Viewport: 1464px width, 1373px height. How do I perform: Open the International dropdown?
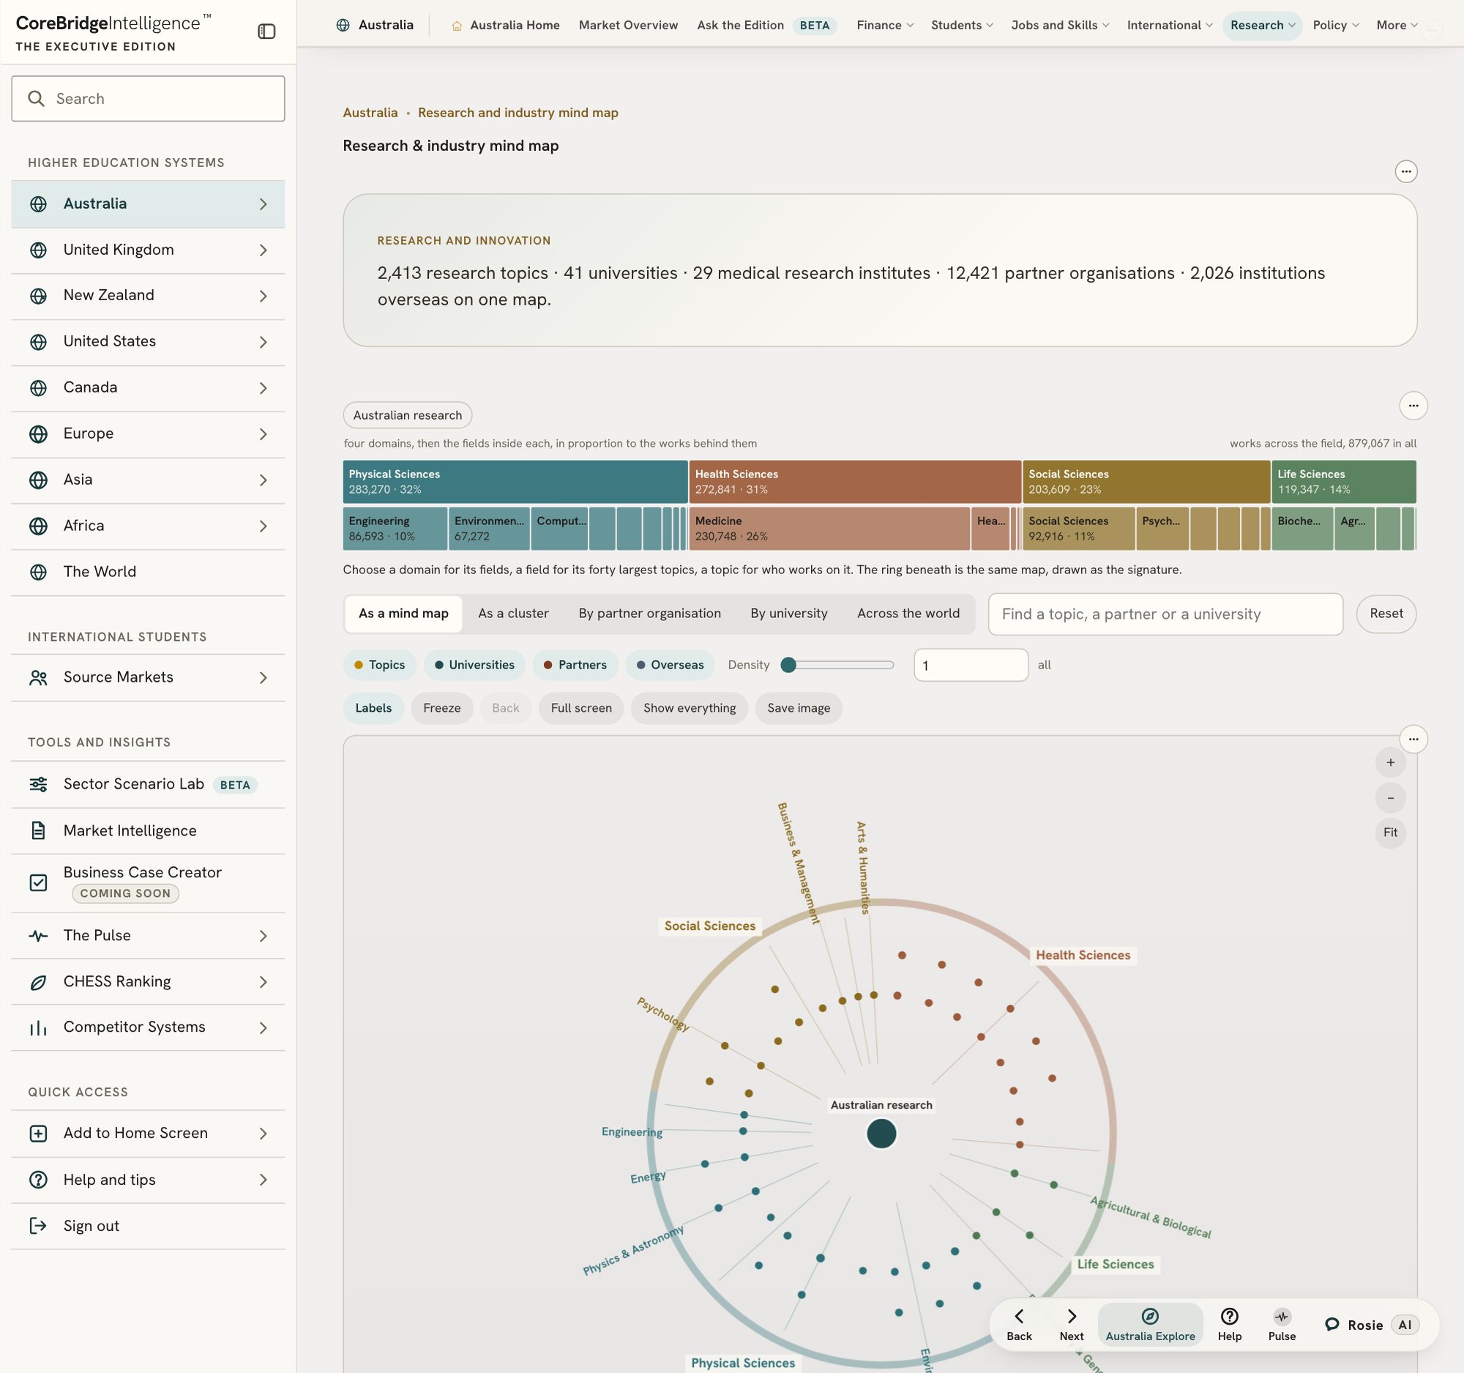[1170, 26]
